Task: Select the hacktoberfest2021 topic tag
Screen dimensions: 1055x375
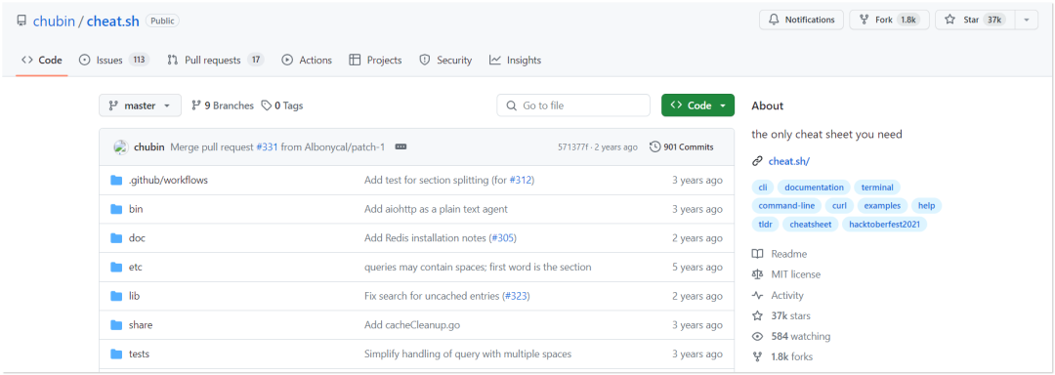Action: tap(885, 225)
